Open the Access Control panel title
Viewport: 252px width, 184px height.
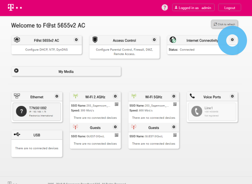coord(124,40)
